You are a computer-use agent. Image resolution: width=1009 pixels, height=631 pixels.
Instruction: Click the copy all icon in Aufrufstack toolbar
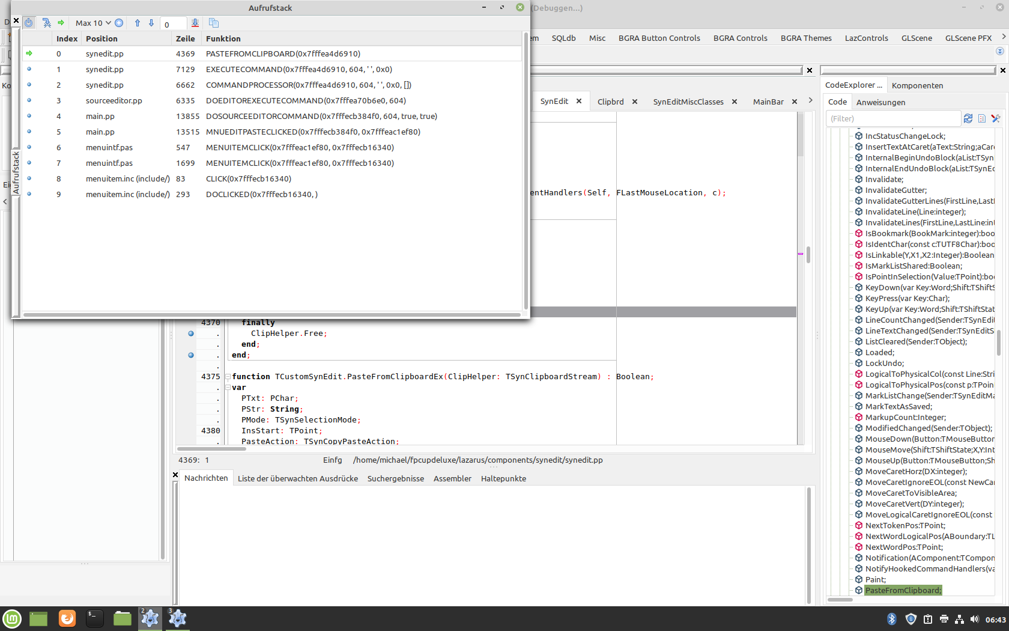pyautogui.click(x=213, y=23)
